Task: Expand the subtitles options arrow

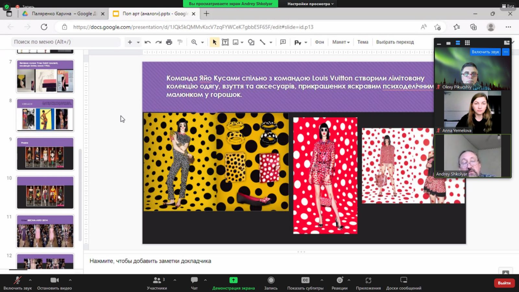Action: coord(322,280)
